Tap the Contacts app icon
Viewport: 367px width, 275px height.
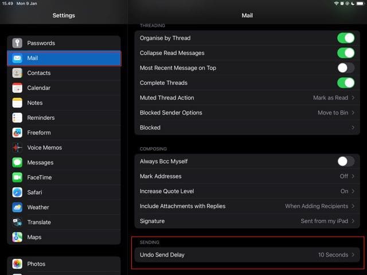click(17, 73)
